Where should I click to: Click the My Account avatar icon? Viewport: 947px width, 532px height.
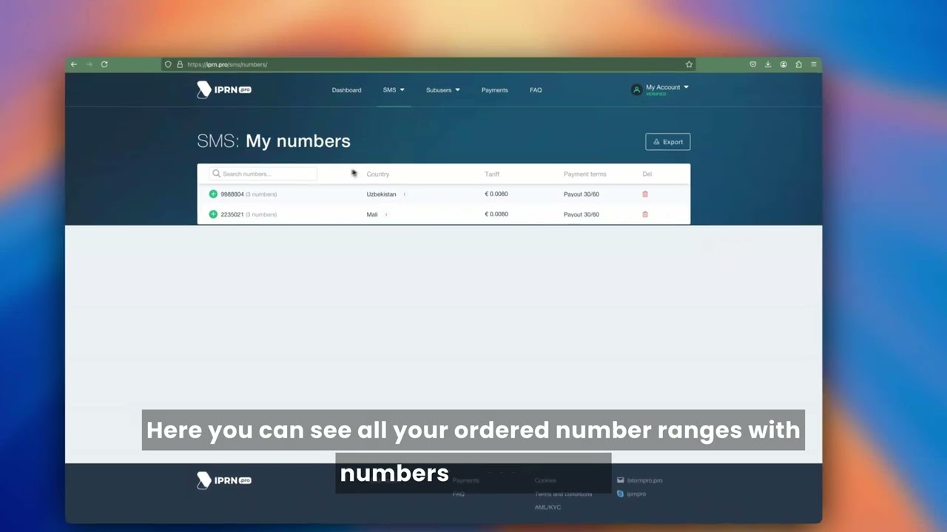pos(636,89)
